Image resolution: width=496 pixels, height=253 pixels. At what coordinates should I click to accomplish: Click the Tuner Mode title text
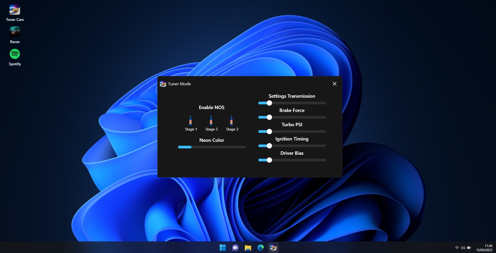pyautogui.click(x=179, y=84)
